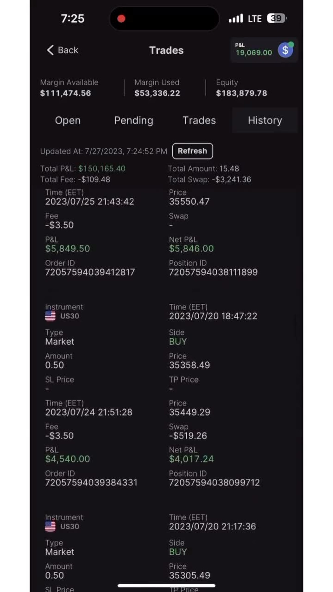Tap the home indicator bar at bottom
Image resolution: width=333 pixels, height=592 pixels.
point(166,585)
